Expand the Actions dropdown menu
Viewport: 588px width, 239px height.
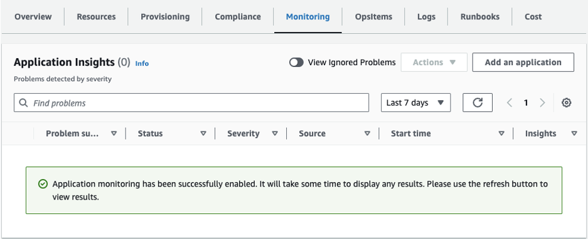point(434,63)
